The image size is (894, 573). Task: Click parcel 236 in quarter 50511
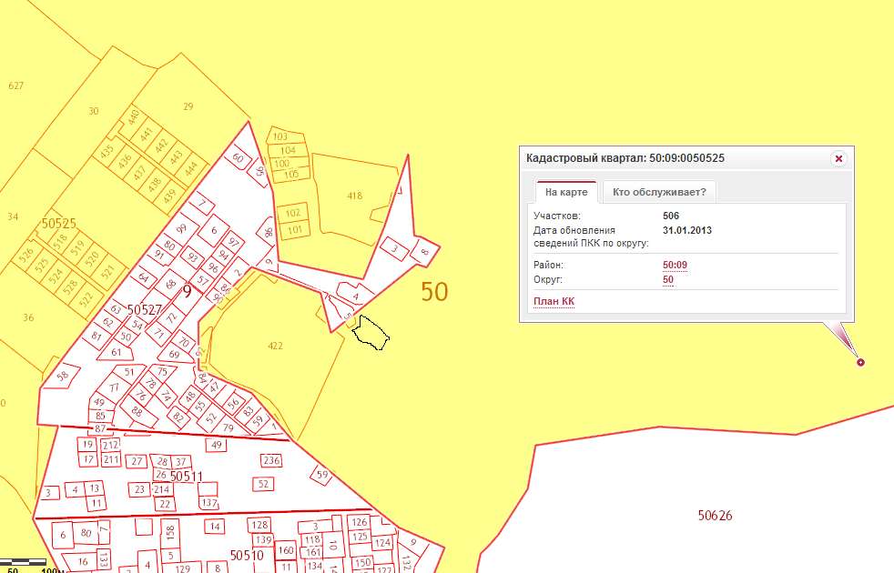point(271,460)
